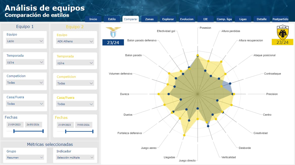
Task: Click the blue 23/24 season badge for Lazio
Action: [x=113, y=43]
